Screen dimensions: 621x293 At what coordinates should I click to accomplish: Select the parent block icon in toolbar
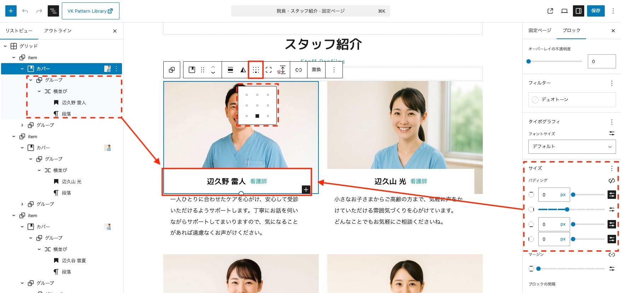pyautogui.click(x=172, y=70)
